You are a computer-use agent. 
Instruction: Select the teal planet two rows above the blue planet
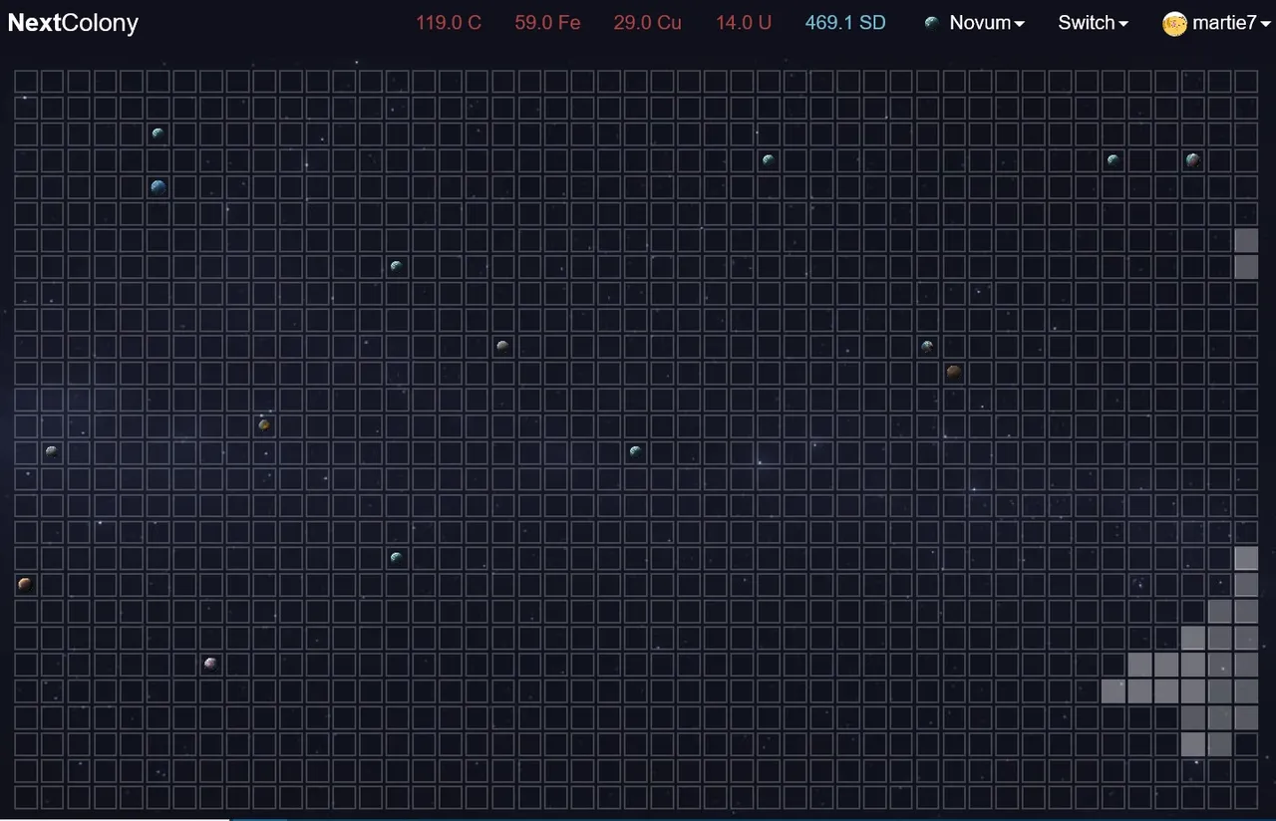click(x=158, y=133)
